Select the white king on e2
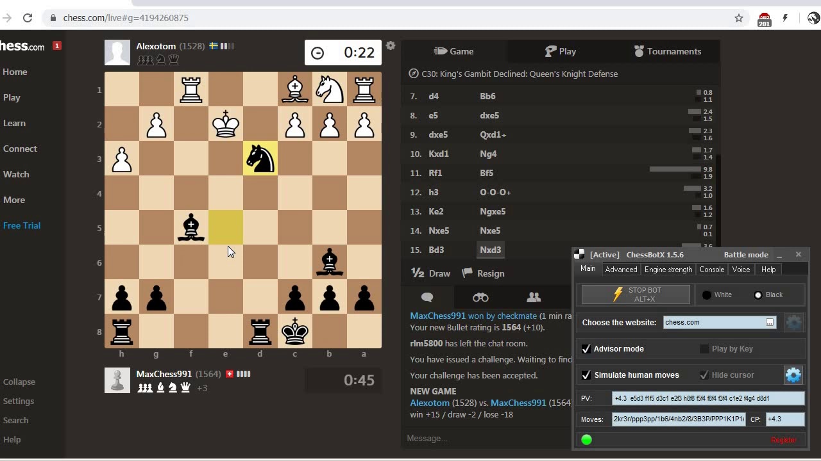The width and height of the screenshot is (821, 461). click(x=226, y=124)
